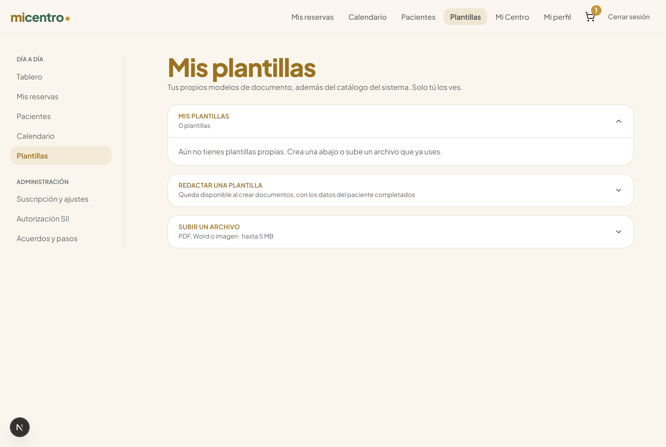
Task: Click the '0 plantillas' count text
Action: [x=194, y=126]
